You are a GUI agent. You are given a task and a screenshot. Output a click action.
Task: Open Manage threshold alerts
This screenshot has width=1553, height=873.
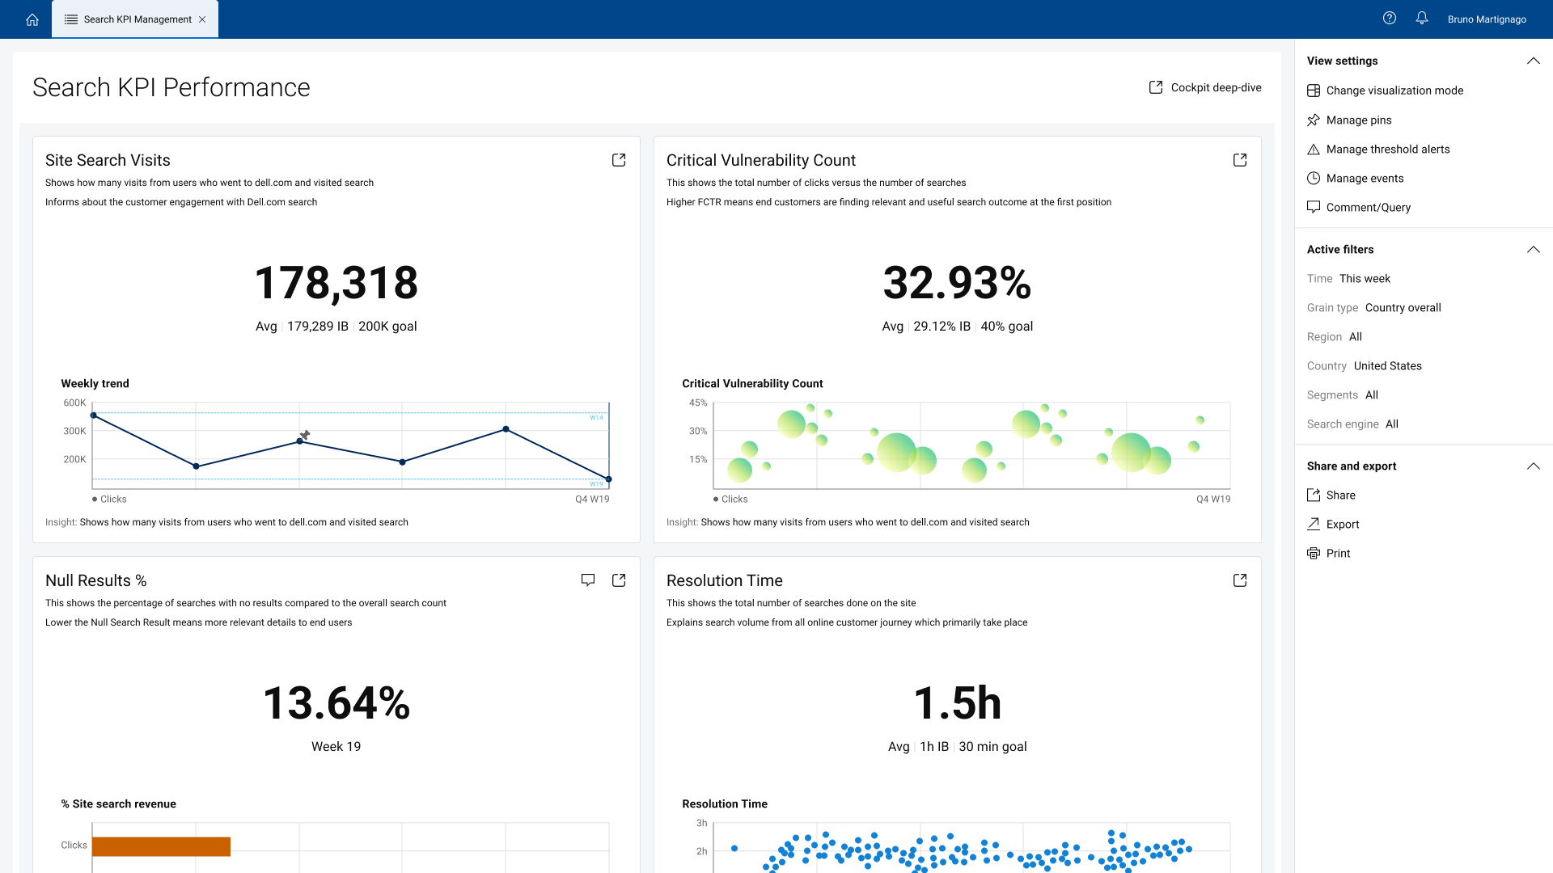[1388, 149]
